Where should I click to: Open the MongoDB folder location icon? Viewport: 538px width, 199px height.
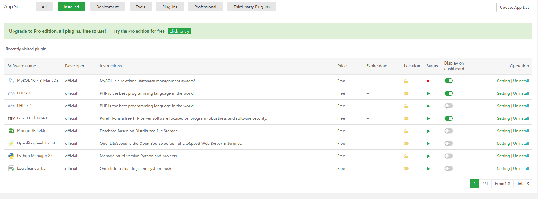406,131
